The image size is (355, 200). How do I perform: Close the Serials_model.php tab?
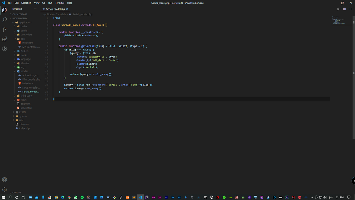pyautogui.click(x=67, y=9)
